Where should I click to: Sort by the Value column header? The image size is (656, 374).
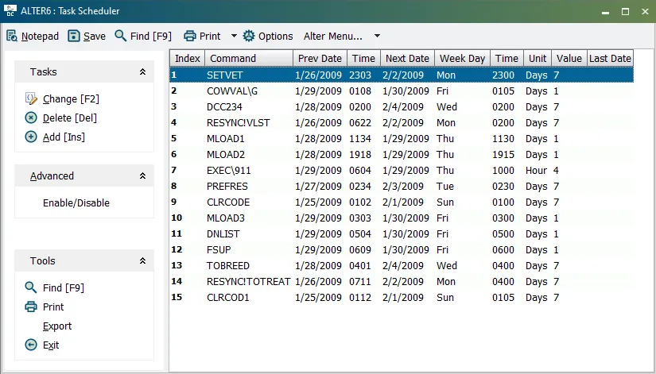pyautogui.click(x=569, y=59)
